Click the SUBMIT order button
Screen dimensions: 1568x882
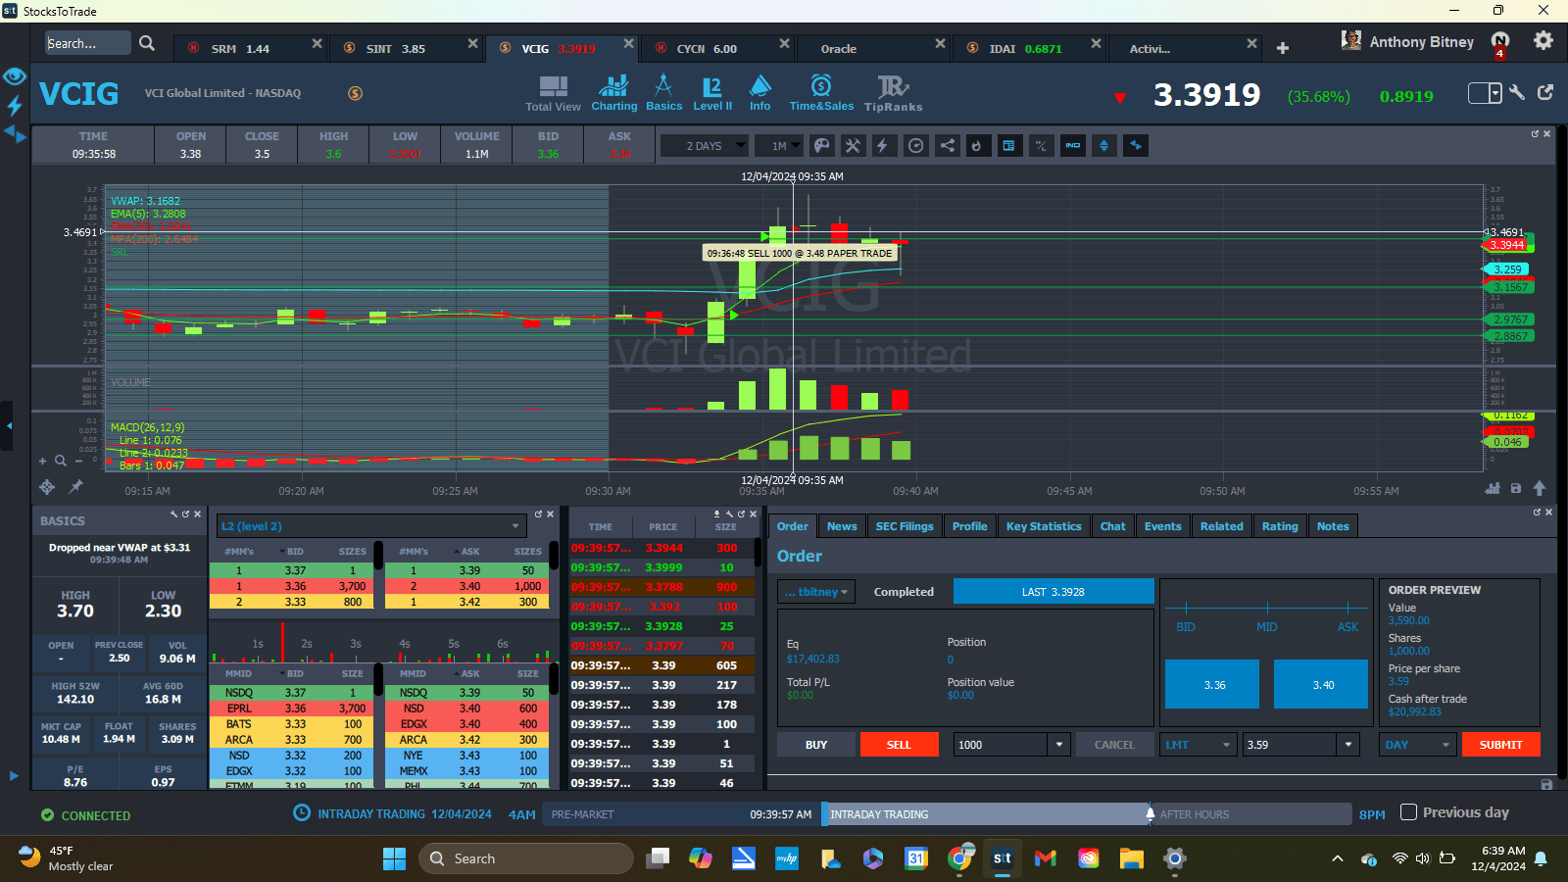pyautogui.click(x=1500, y=745)
